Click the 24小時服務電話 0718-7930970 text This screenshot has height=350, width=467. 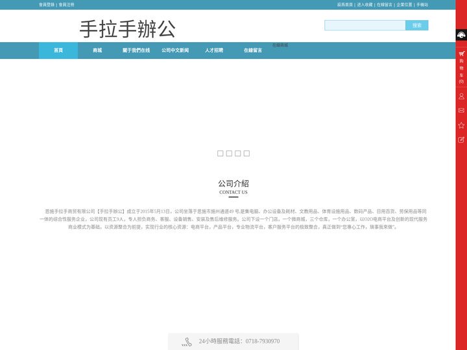click(239, 341)
